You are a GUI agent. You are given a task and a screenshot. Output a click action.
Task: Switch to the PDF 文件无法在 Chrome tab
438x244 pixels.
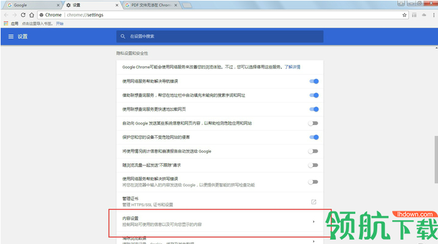[x=152, y=5]
